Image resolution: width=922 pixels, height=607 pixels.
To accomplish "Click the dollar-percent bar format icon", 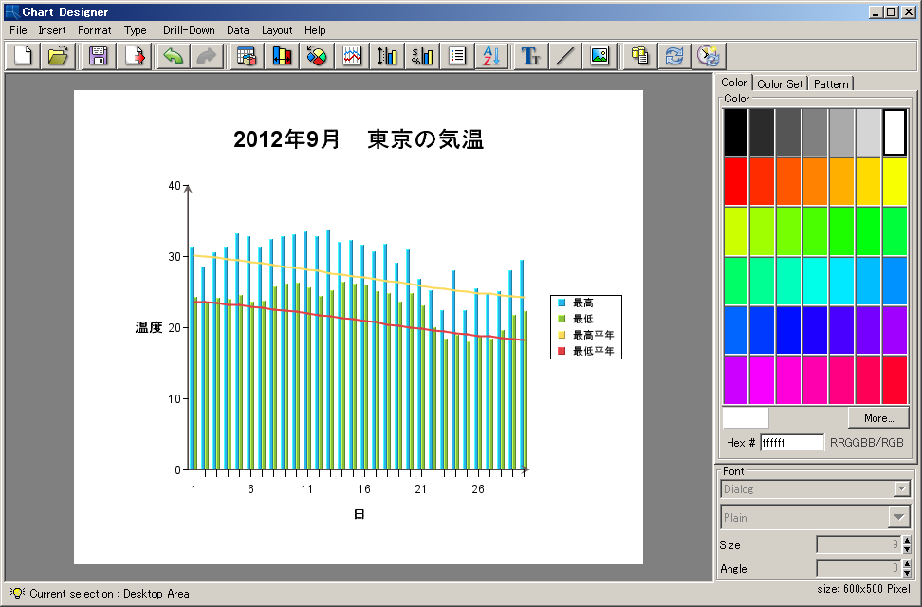I will (421, 56).
